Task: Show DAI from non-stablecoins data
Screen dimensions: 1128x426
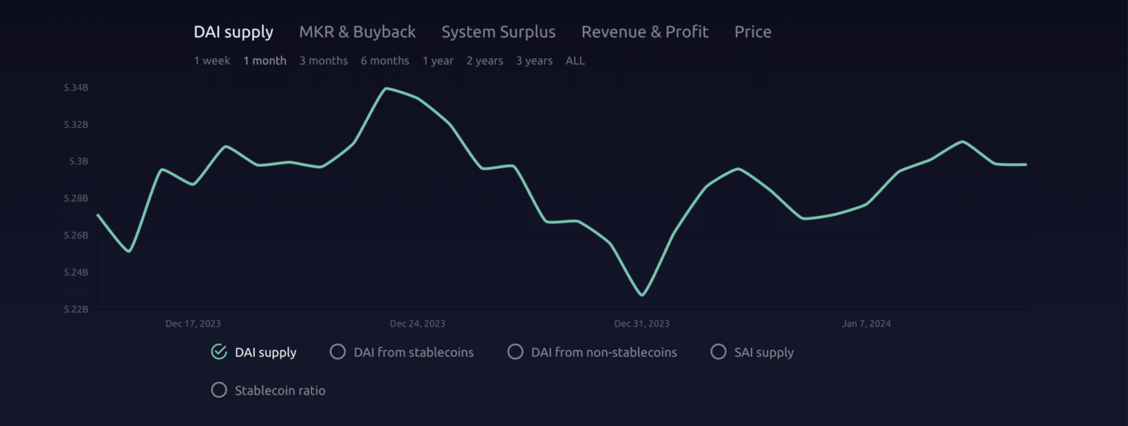Action: click(x=592, y=352)
